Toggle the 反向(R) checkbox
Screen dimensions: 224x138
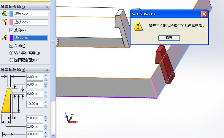[x=12, y=30]
